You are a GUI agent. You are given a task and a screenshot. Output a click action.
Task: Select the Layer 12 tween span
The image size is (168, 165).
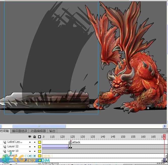(x=55, y=147)
